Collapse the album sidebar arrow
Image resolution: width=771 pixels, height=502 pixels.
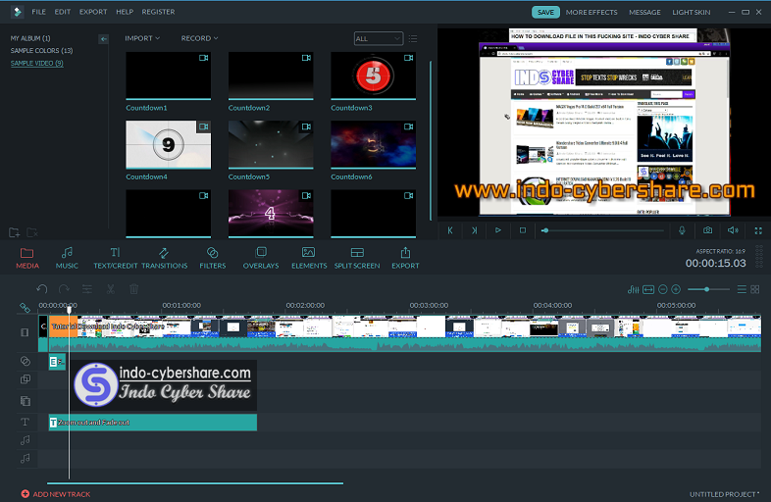pyautogui.click(x=103, y=39)
